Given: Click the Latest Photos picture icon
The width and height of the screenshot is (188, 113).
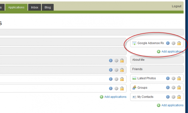Looking at the screenshot, I should (134, 78).
